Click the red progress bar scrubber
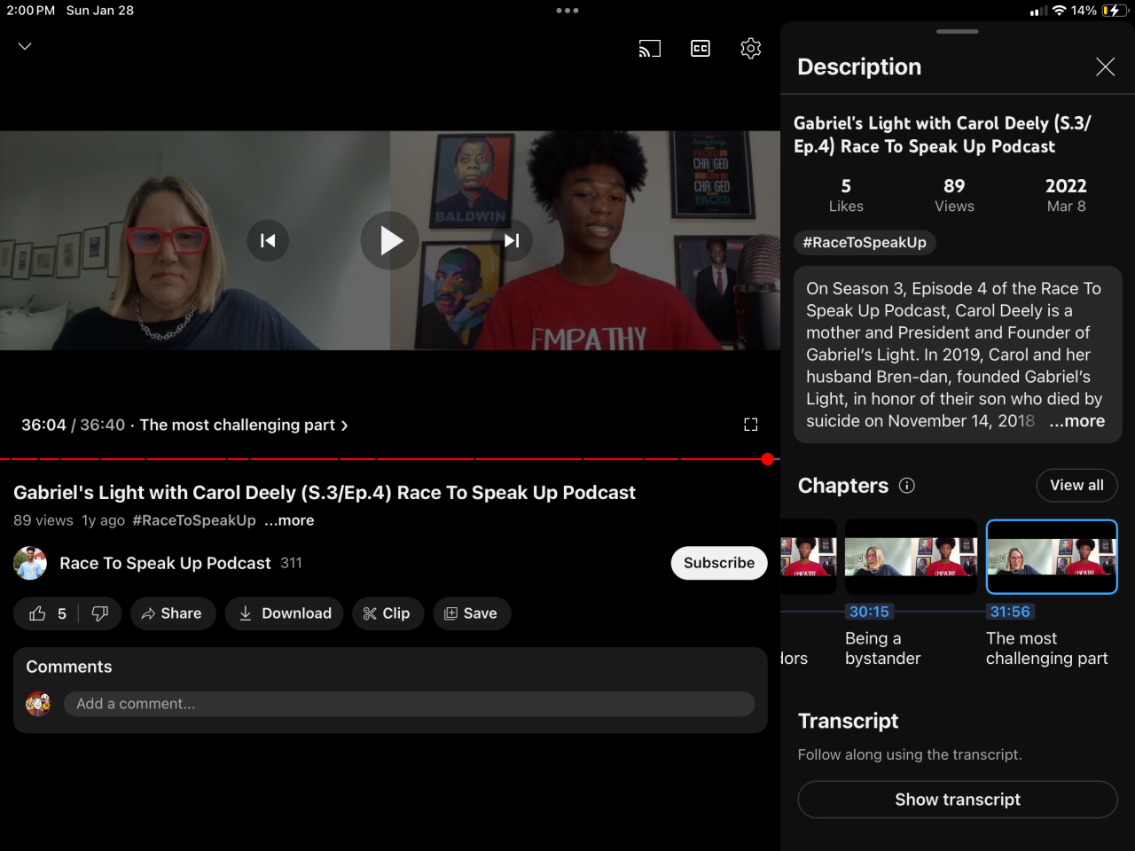 (767, 459)
